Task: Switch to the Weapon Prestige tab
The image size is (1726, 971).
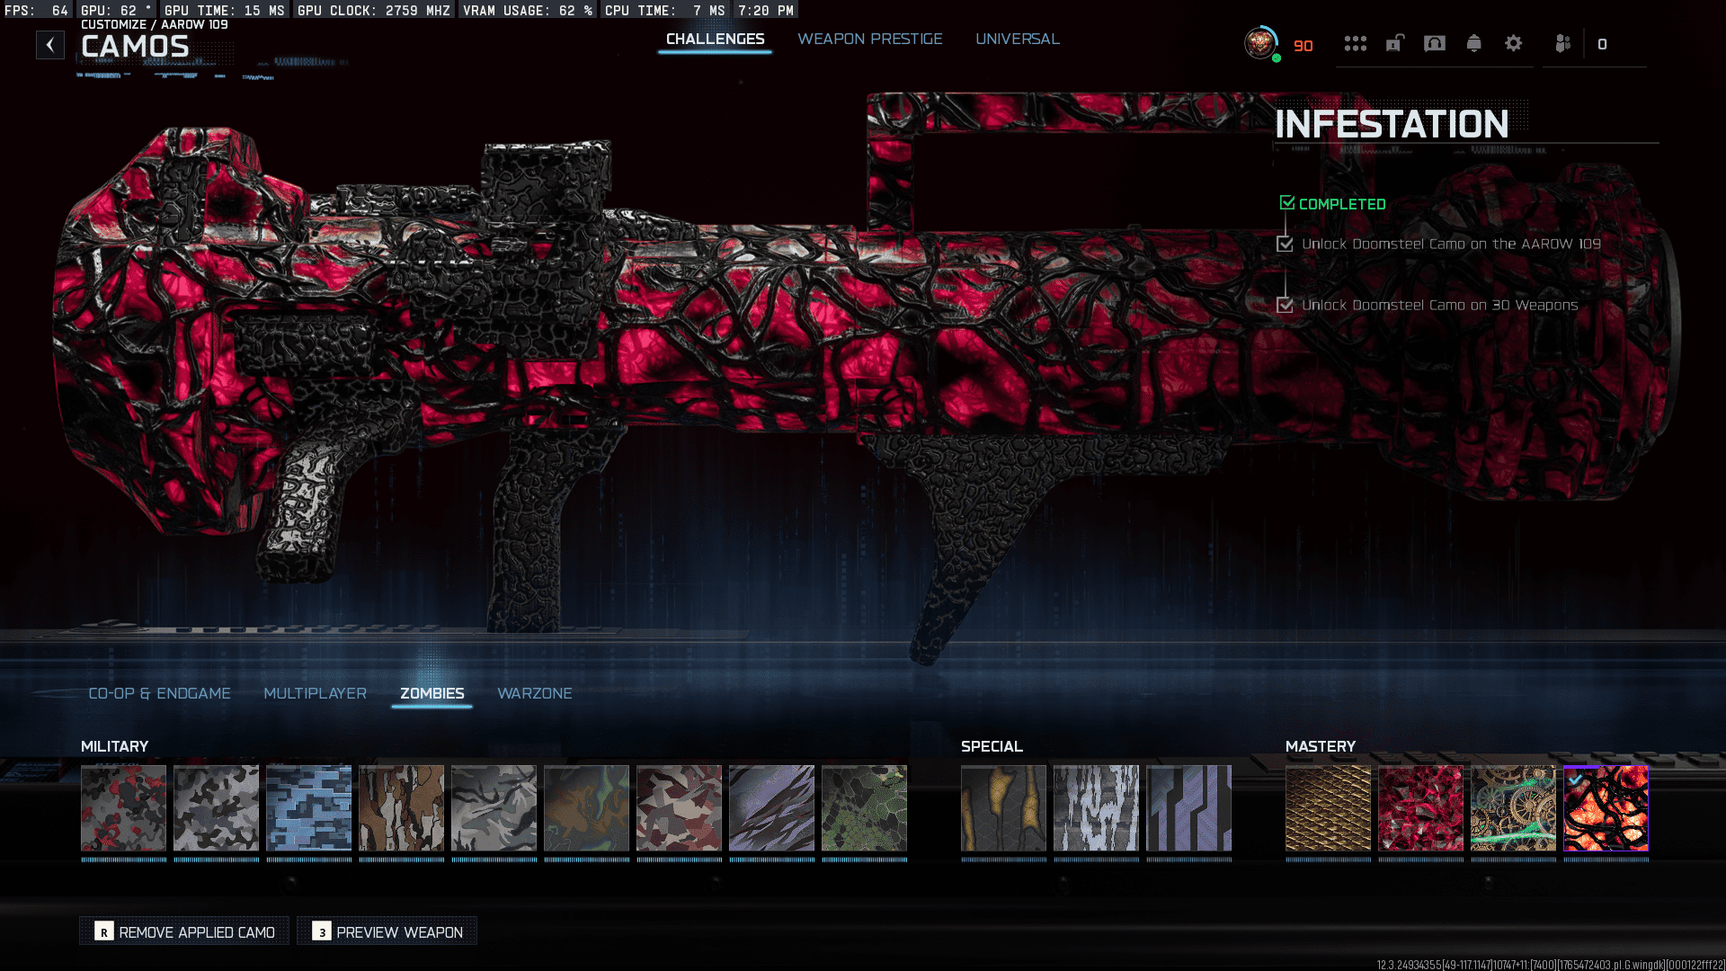Action: click(869, 39)
